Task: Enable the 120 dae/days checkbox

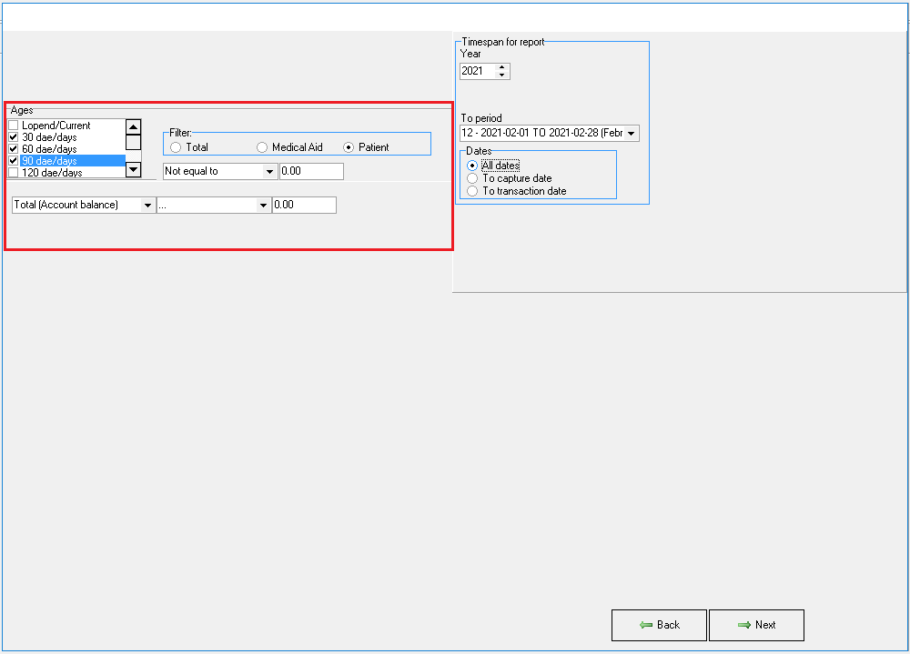Action: [x=13, y=173]
